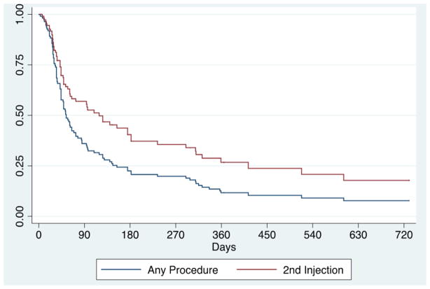Choose the 630 days x-axis tick label
430x289 pixels.
tap(358, 235)
